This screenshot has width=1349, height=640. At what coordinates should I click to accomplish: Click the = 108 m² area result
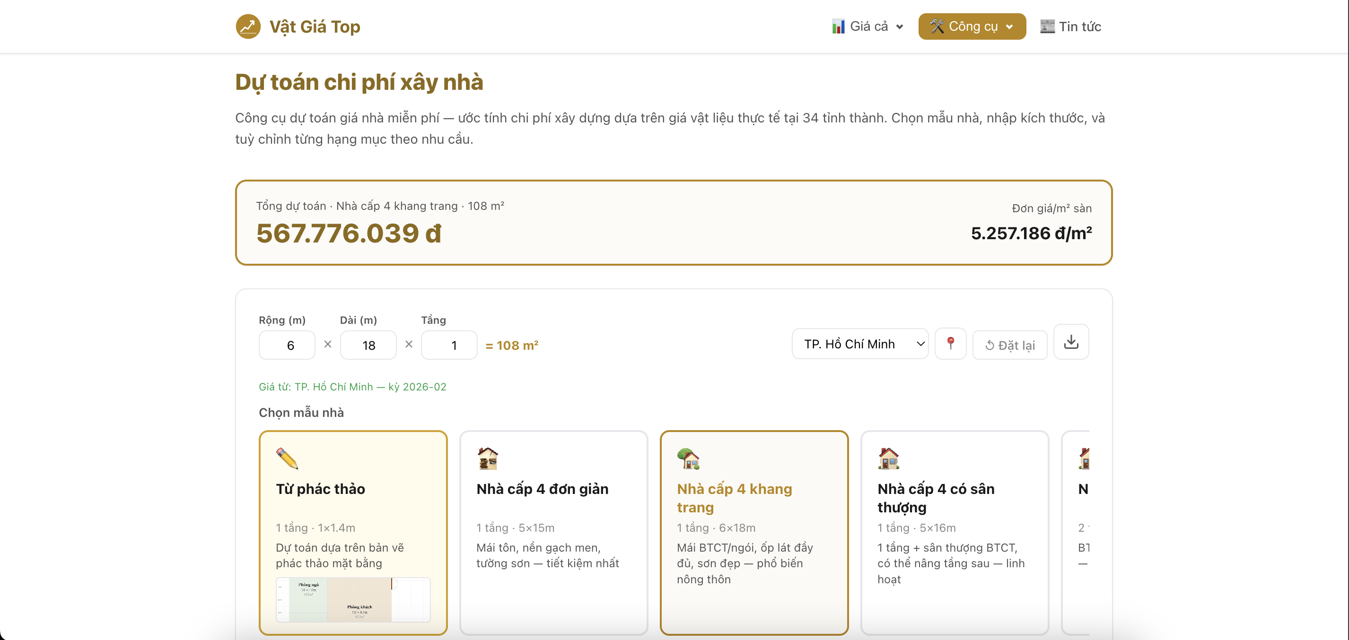pos(512,346)
